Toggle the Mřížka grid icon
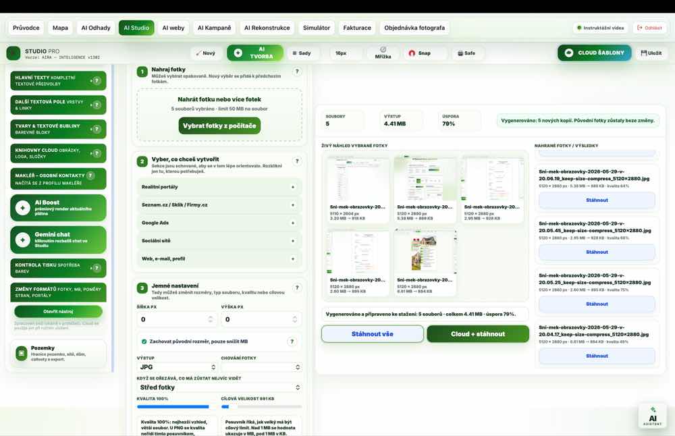 pos(383,49)
